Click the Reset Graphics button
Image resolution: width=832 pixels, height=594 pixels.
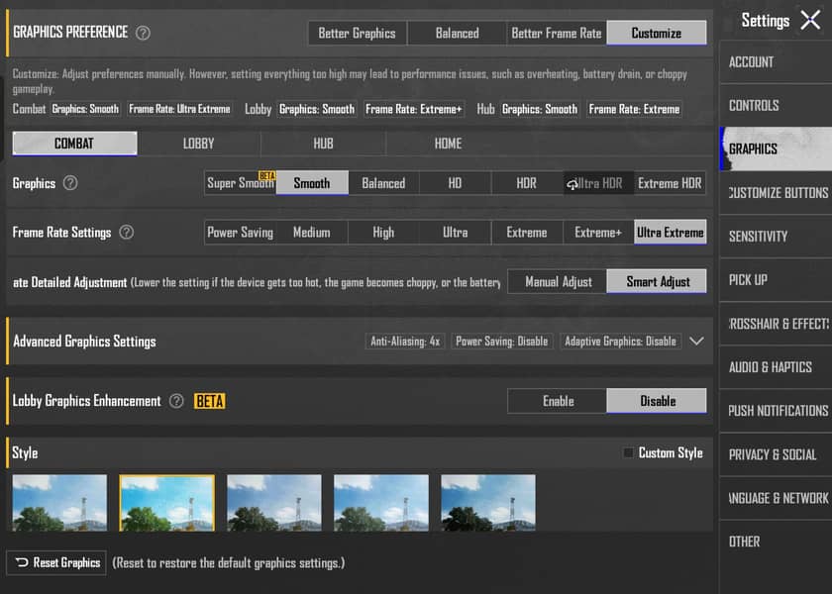(56, 562)
